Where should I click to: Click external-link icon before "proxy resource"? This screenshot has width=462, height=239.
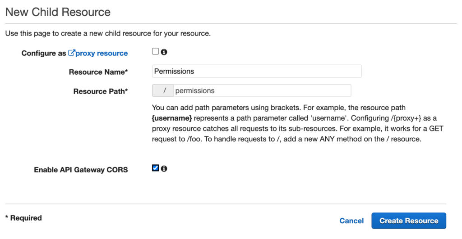coord(71,53)
